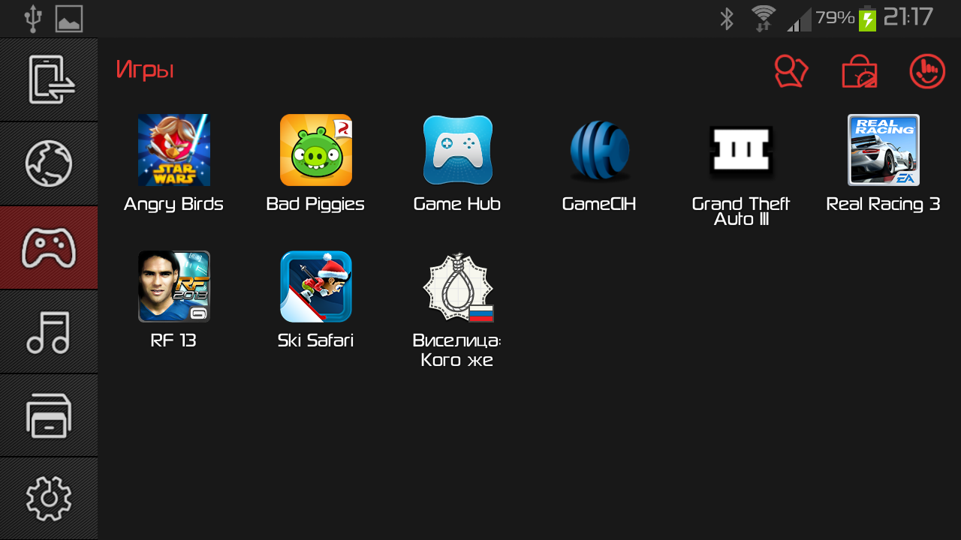Image resolution: width=961 pixels, height=540 pixels.
Task: Click the Game Hub label text
Action: tap(457, 204)
